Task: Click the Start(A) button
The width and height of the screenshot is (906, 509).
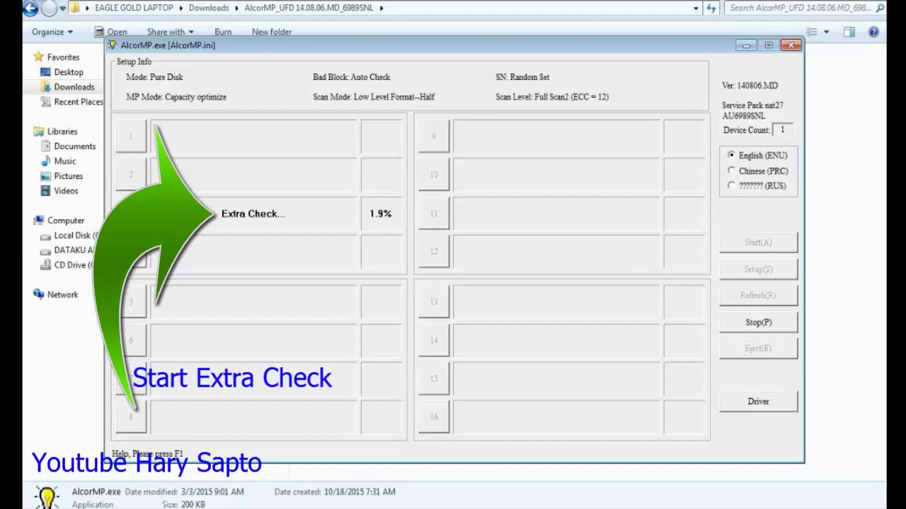Action: pos(758,242)
